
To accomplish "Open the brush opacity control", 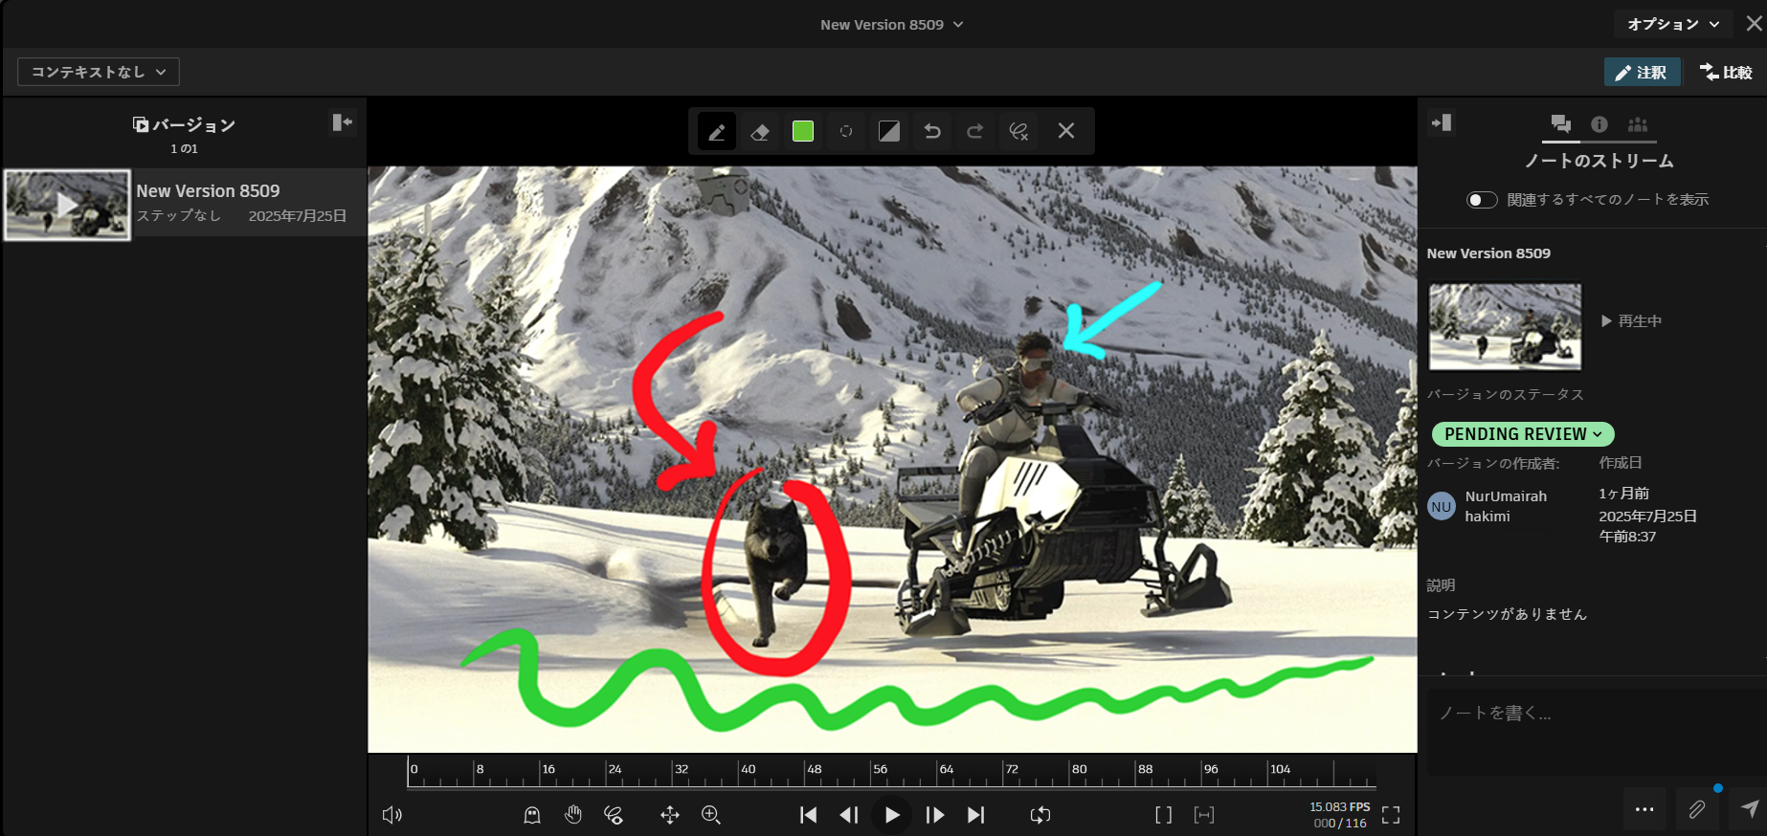I will point(889,131).
